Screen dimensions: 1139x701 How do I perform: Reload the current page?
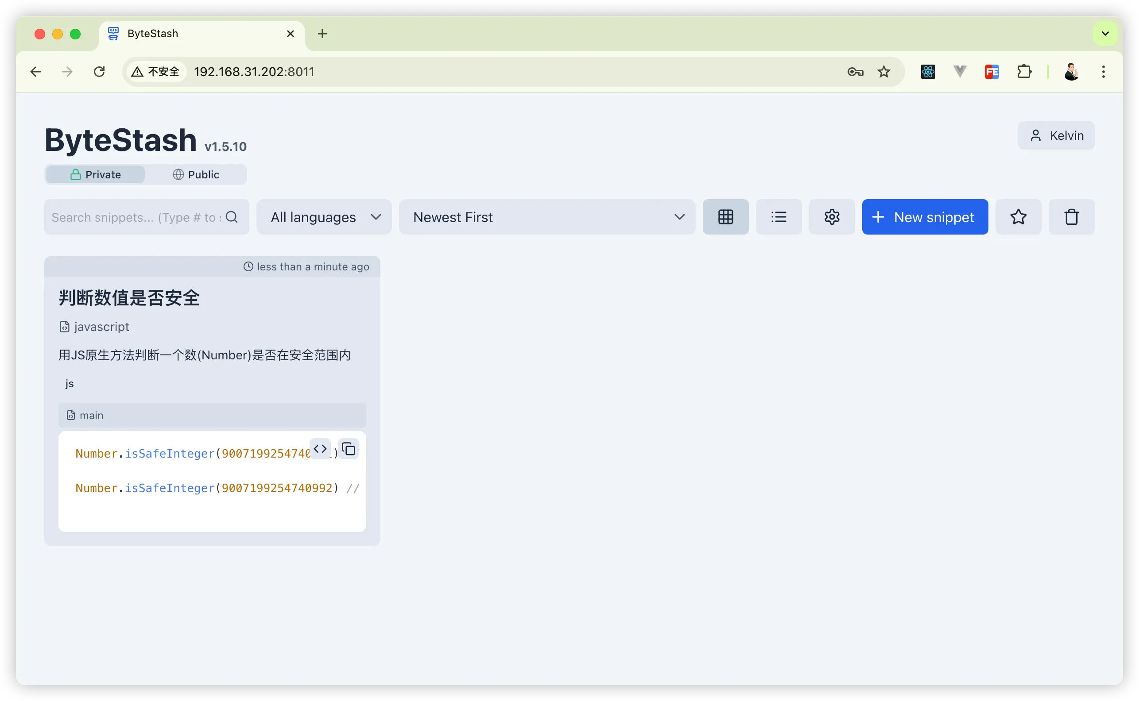coord(99,72)
